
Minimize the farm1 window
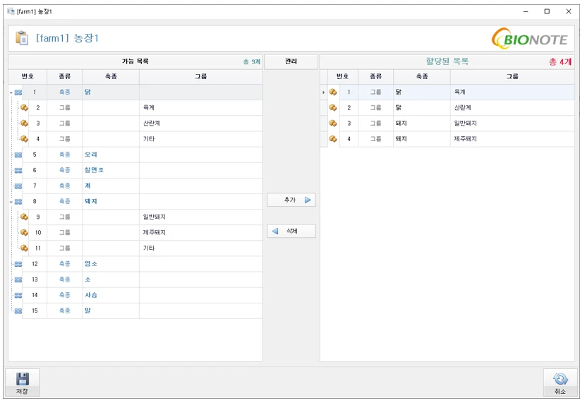526,11
